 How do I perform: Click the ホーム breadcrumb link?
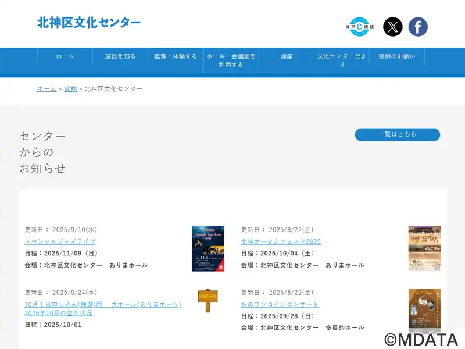(x=47, y=89)
